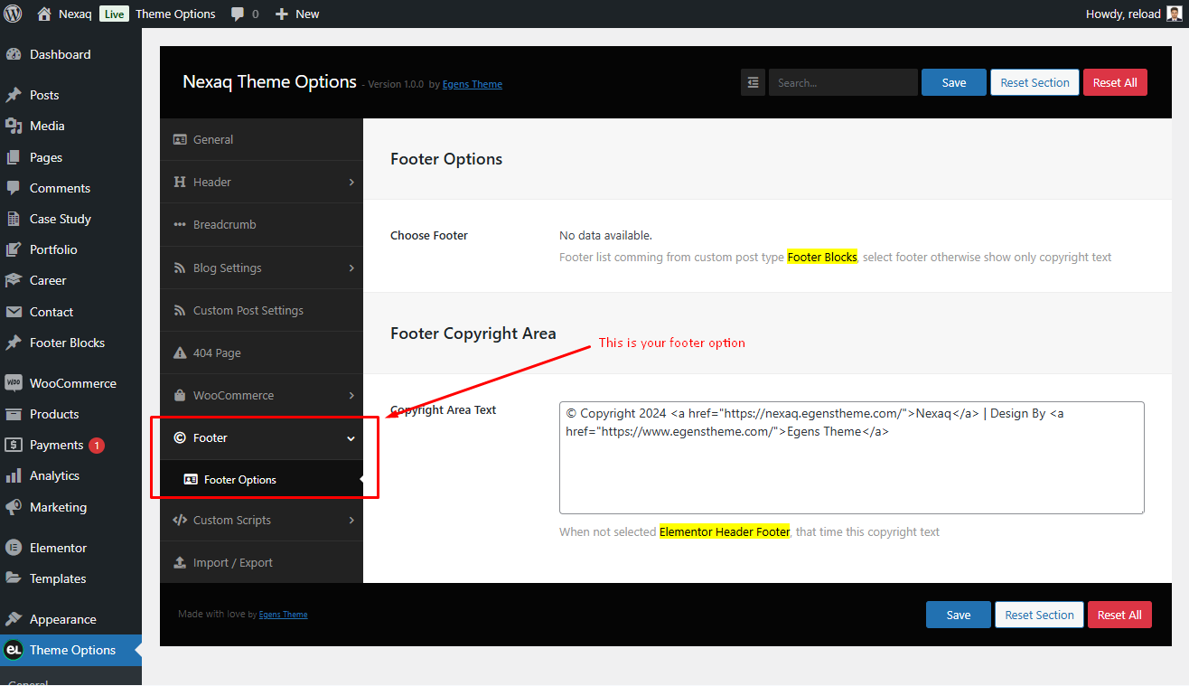Click the Career graduation cap icon
The height and width of the screenshot is (686, 1189).
point(14,280)
